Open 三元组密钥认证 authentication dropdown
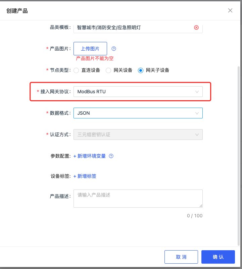 click(138, 134)
